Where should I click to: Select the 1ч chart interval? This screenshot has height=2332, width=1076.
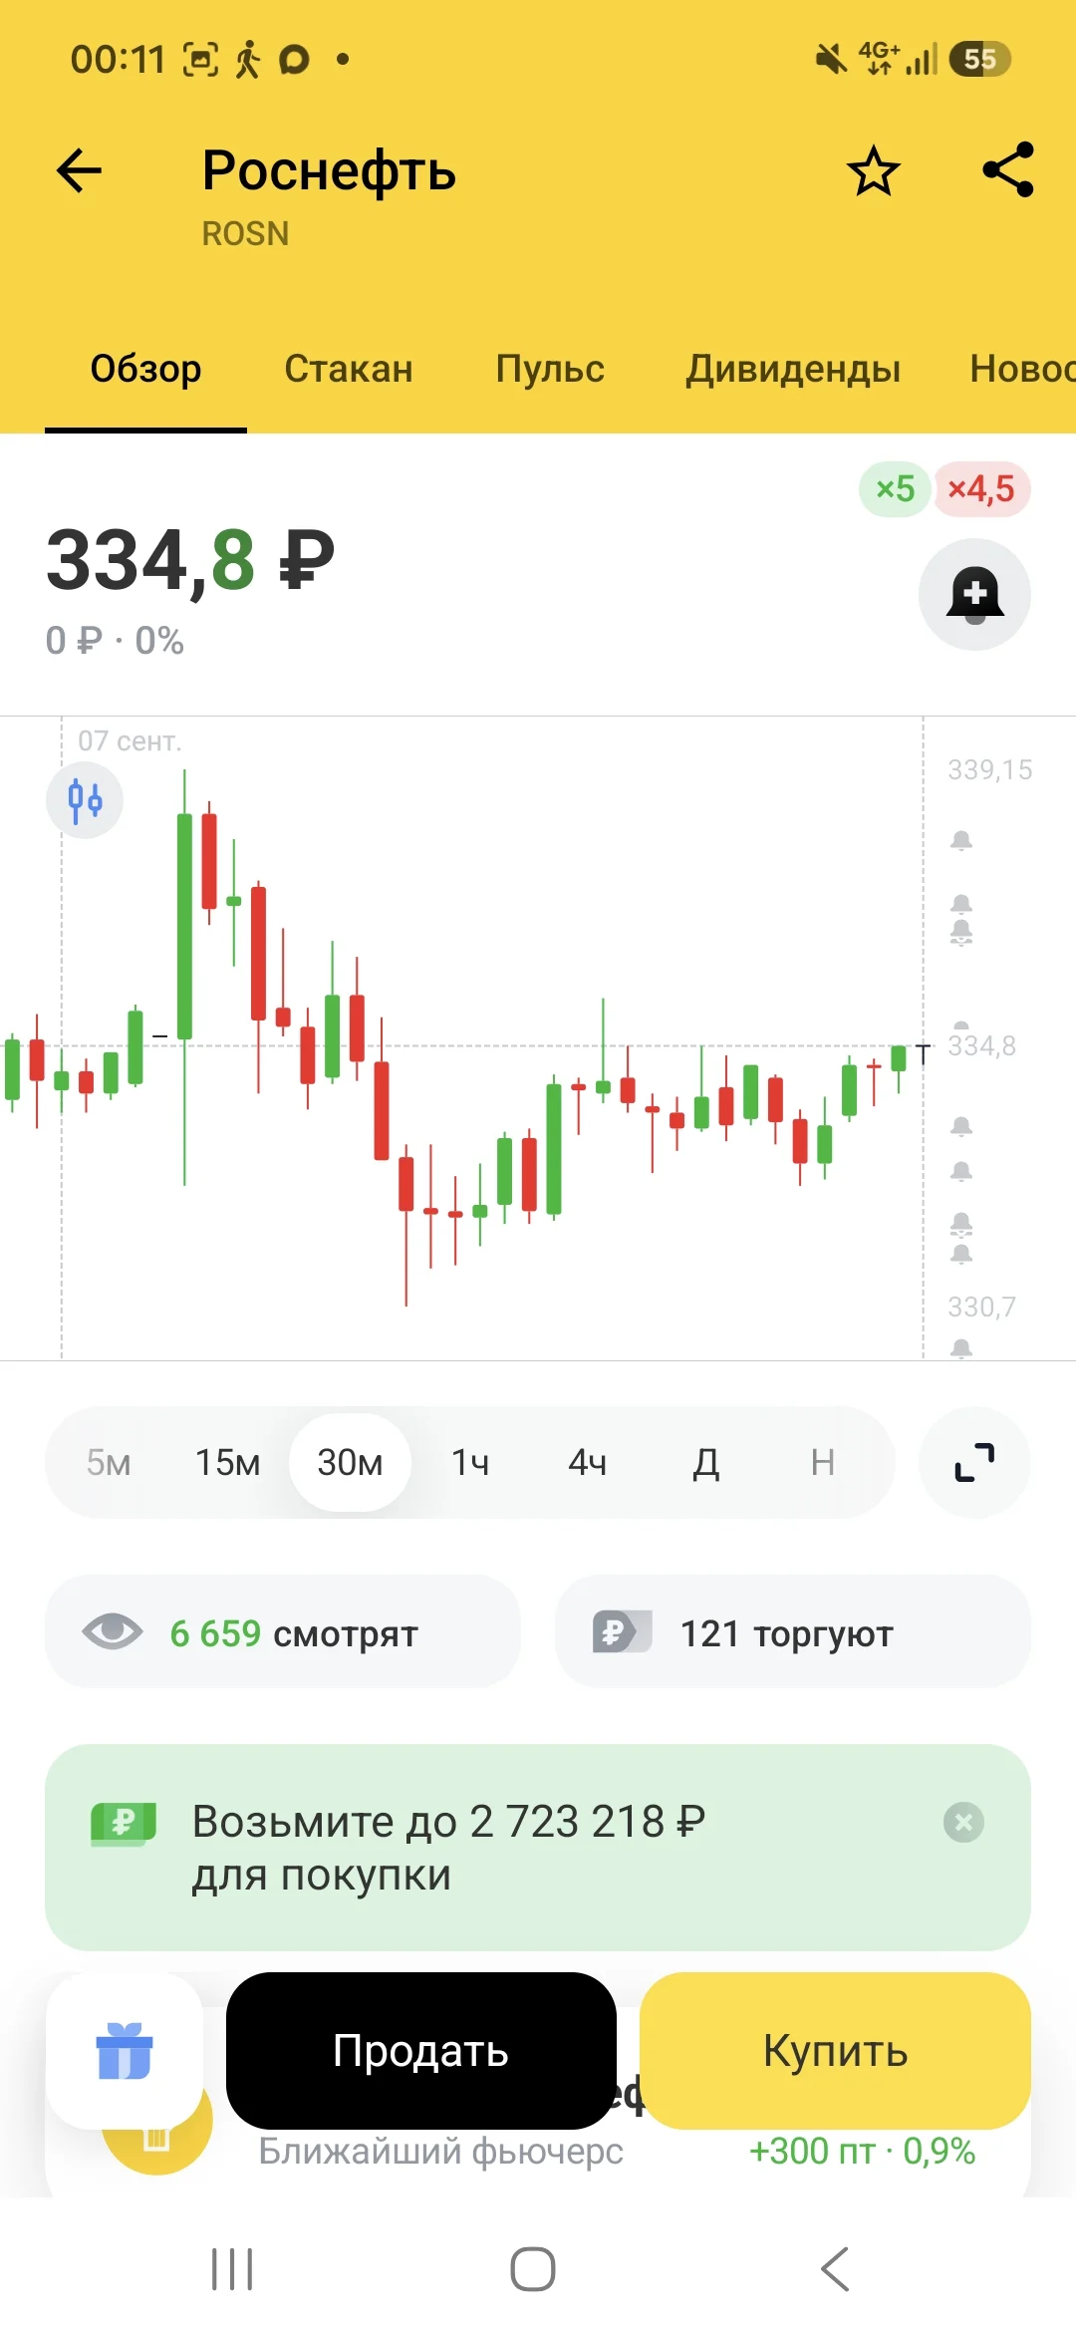pos(470,1462)
